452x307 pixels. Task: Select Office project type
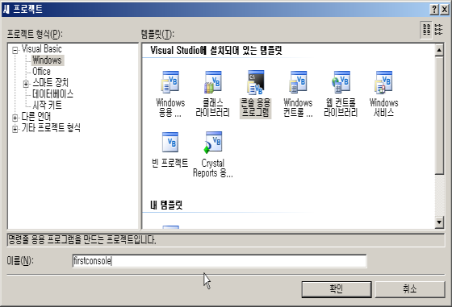[41, 71]
